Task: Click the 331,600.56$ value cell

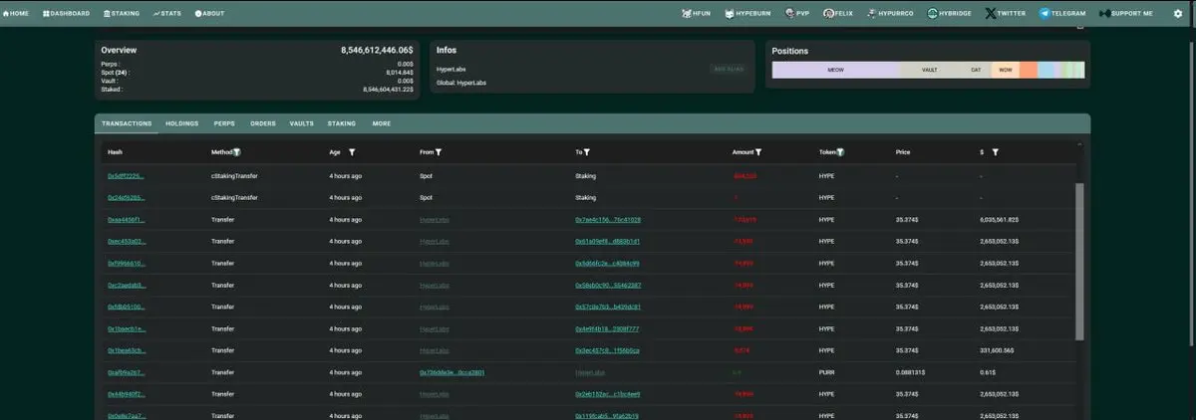Action: coord(997,351)
